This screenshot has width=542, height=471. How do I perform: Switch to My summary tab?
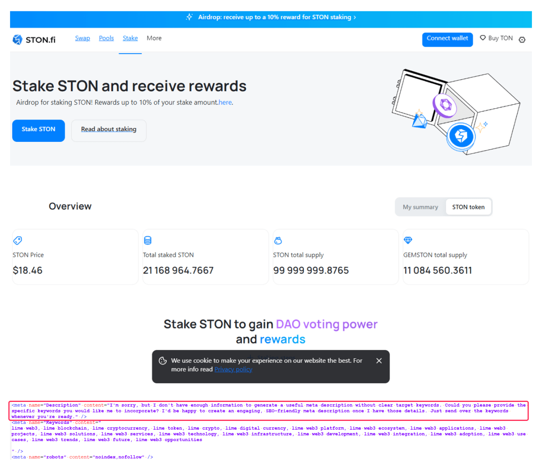click(420, 207)
